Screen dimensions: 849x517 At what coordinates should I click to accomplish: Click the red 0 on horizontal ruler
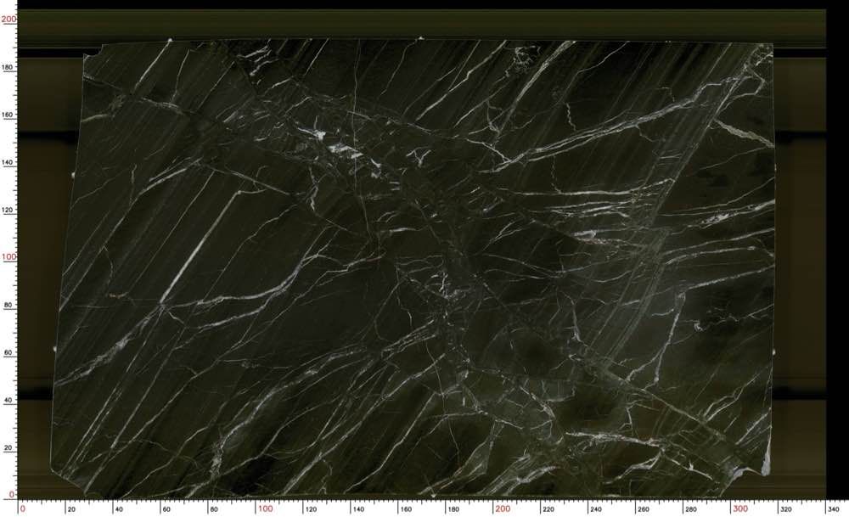(x=22, y=509)
